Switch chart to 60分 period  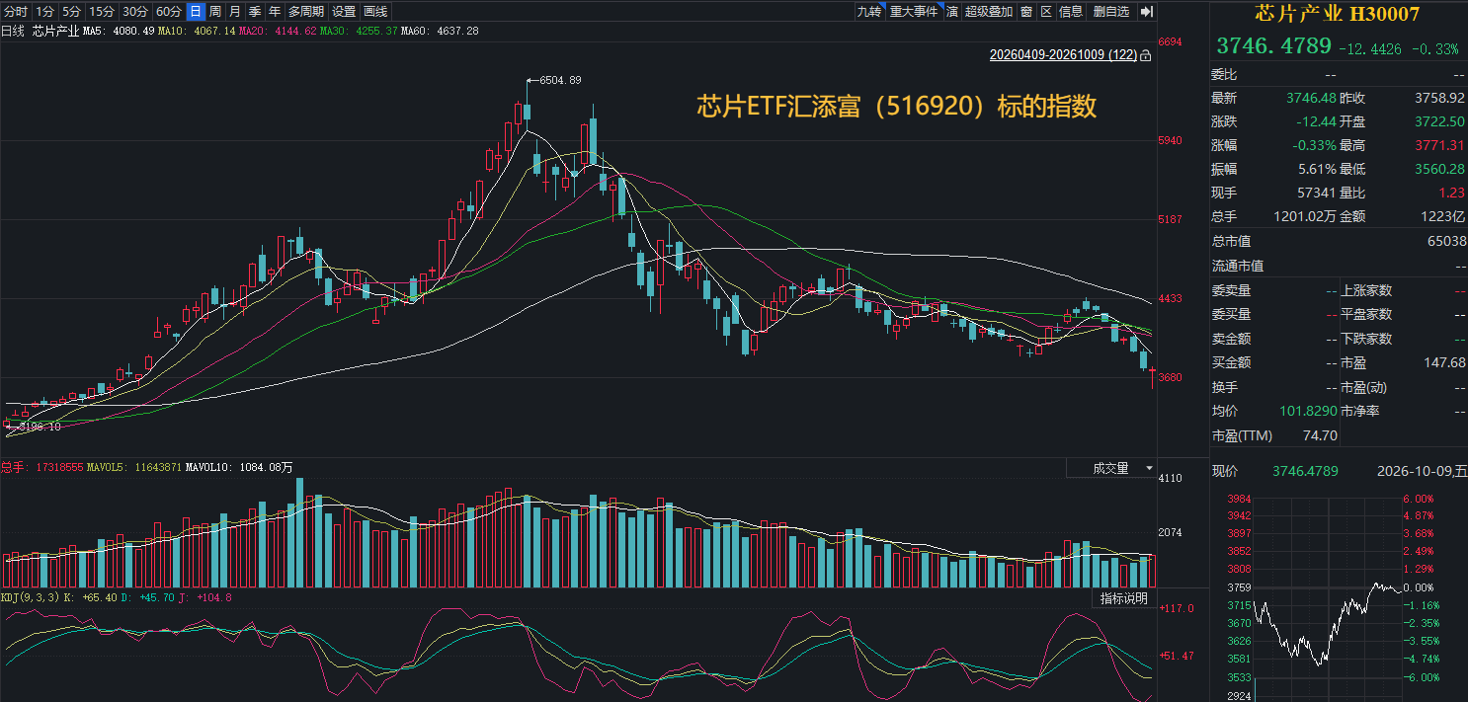(169, 12)
